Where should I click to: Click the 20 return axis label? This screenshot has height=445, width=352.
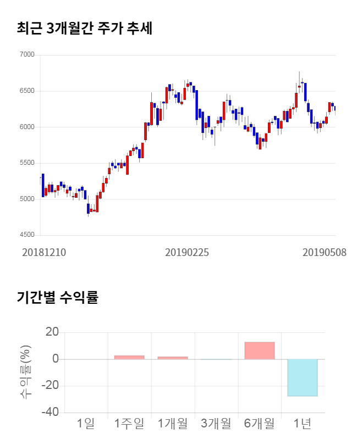point(52,332)
